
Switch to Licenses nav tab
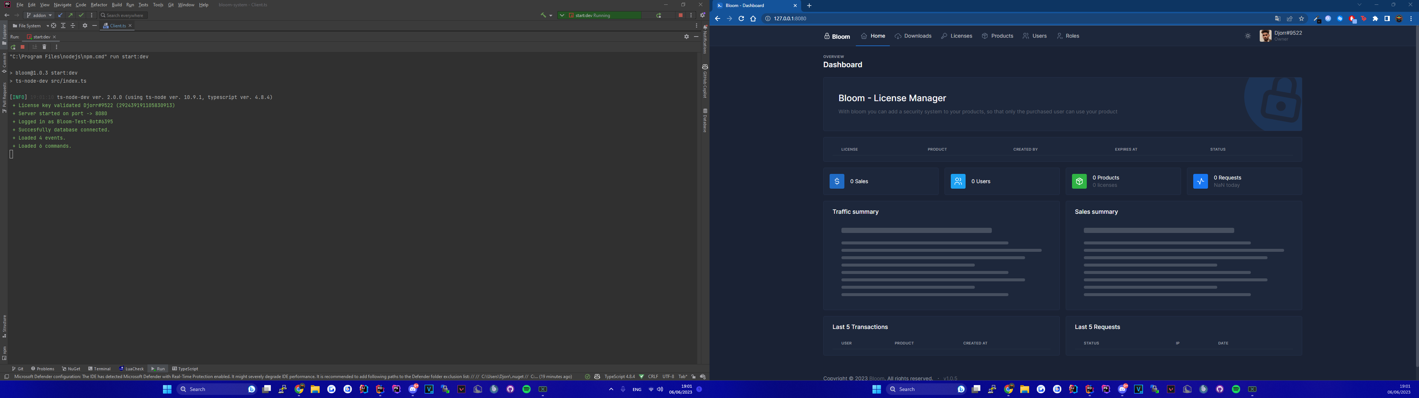(x=957, y=36)
